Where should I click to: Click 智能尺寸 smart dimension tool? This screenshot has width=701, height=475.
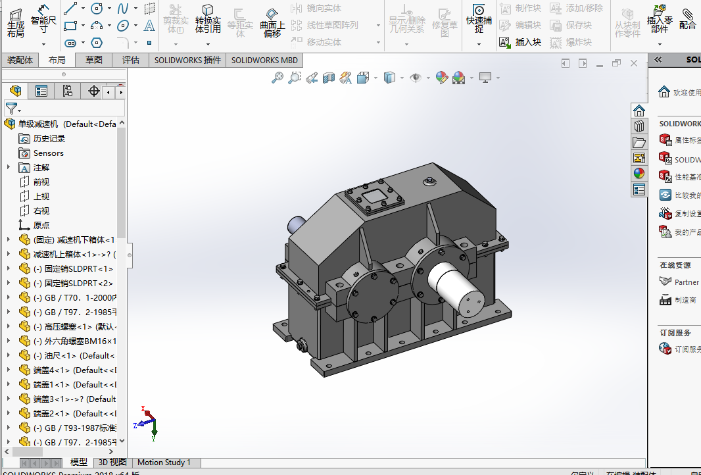(43, 18)
